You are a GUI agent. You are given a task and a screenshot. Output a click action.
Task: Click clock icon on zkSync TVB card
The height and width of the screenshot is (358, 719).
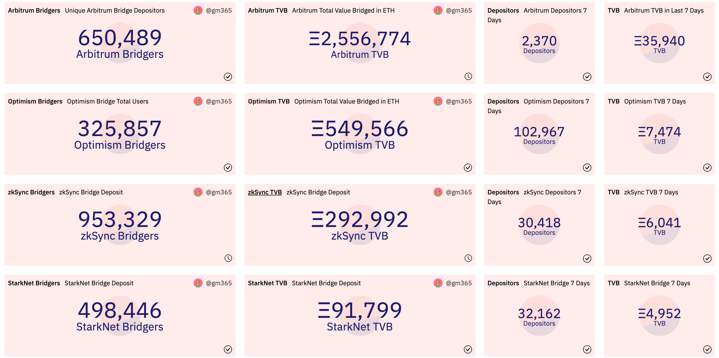tap(468, 258)
